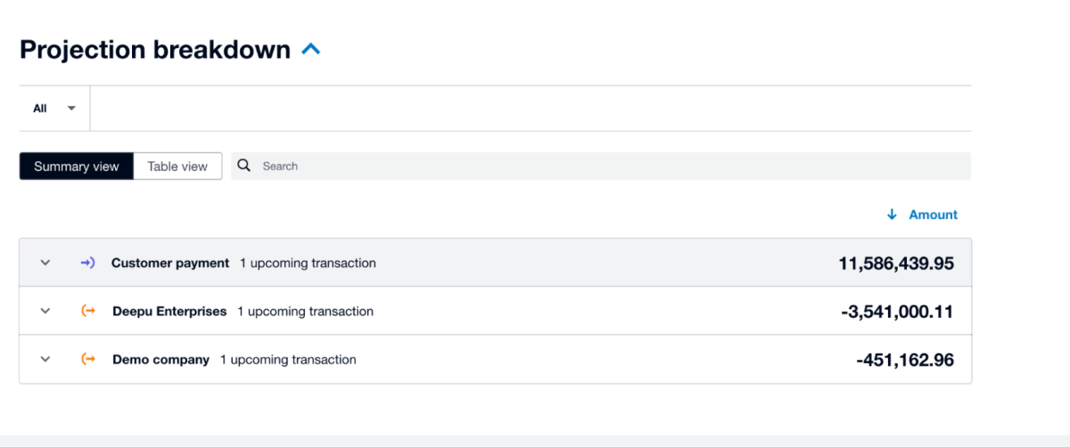
Task: Select the Deepu Enterprises name
Action: (x=169, y=311)
